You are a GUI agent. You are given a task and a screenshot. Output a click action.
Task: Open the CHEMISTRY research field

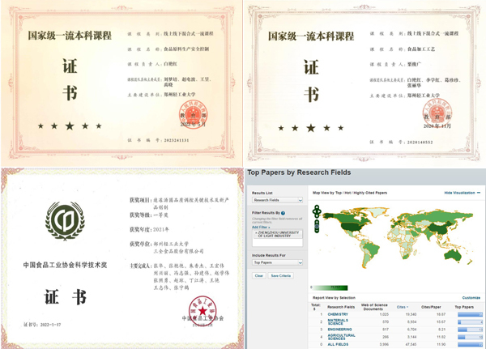pyautogui.click(x=338, y=315)
